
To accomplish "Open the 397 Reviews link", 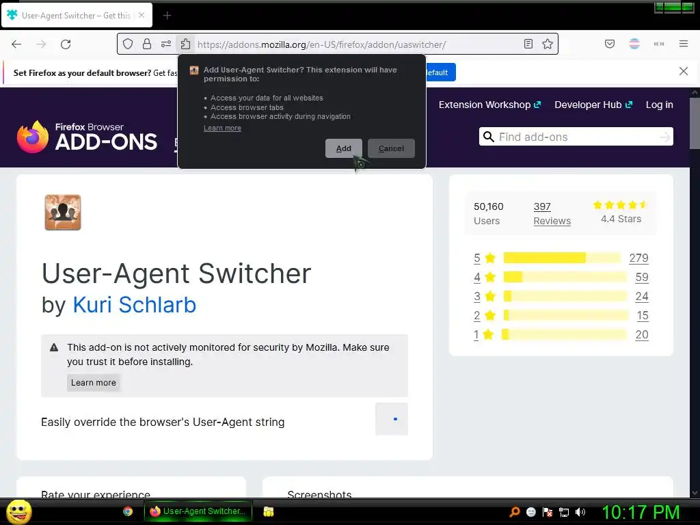I will (x=552, y=213).
